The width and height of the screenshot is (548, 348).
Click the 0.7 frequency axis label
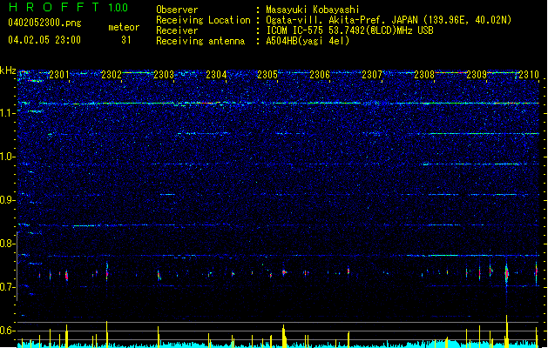(x=8, y=287)
